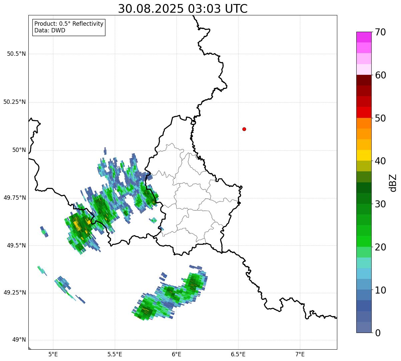Select the 49.5°N latitude label
Image resolution: width=401 pixels, height=361 pixels.
(16, 245)
